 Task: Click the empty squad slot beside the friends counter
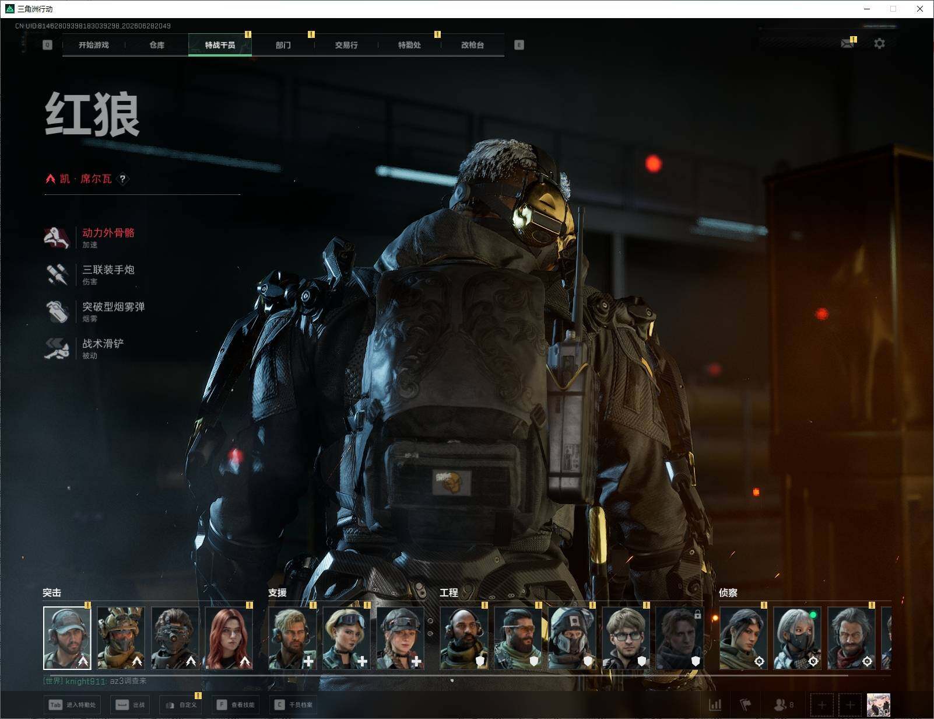pos(821,705)
